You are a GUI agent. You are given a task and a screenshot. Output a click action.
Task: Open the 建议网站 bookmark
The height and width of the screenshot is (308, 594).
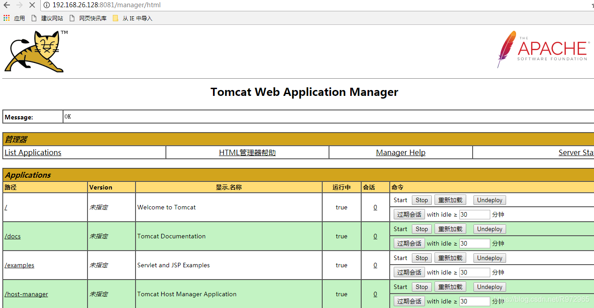coord(47,18)
